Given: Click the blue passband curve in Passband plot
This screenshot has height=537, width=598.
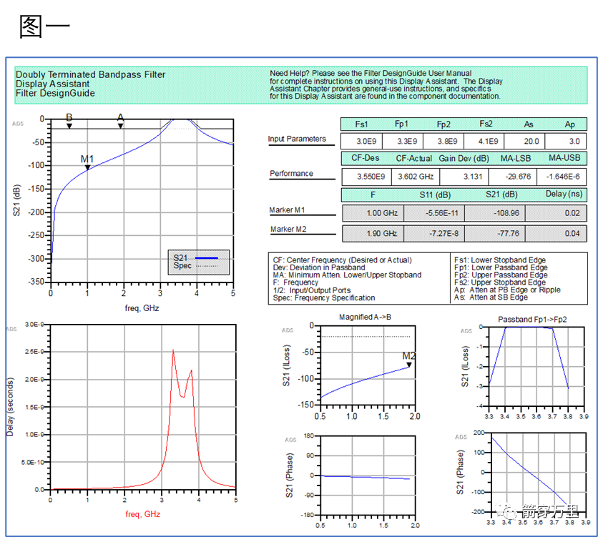Looking at the screenshot, I should pyautogui.click(x=529, y=327).
